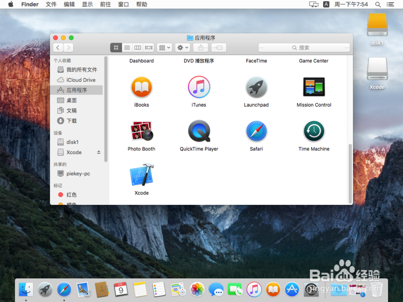
Task: Open the Action gear menu
Action: pyautogui.click(x=183, y=48)
